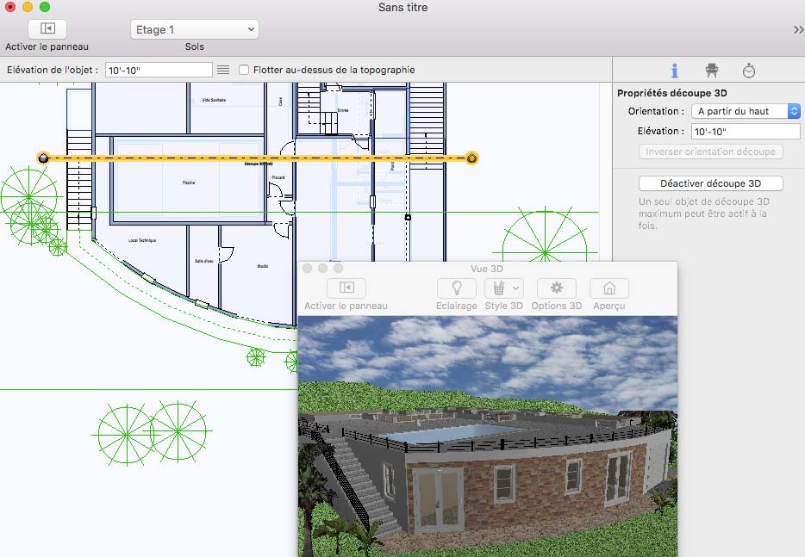Switch to the clock inspector tab
Screen dimensions: 805x557
748,70
